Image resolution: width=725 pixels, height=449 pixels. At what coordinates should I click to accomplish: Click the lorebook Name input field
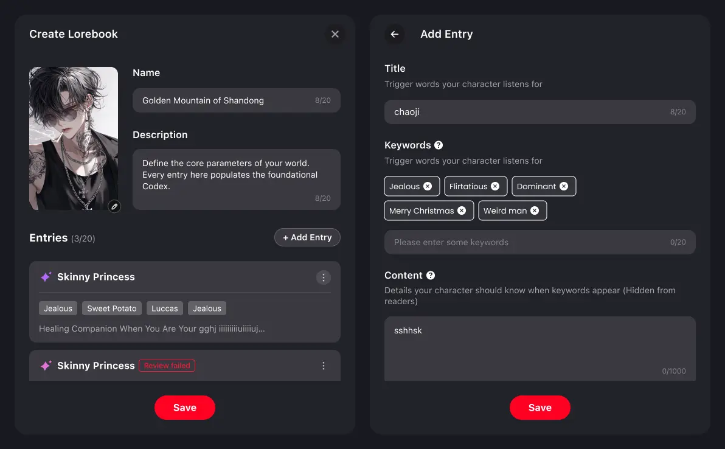(x=236, y=100)
